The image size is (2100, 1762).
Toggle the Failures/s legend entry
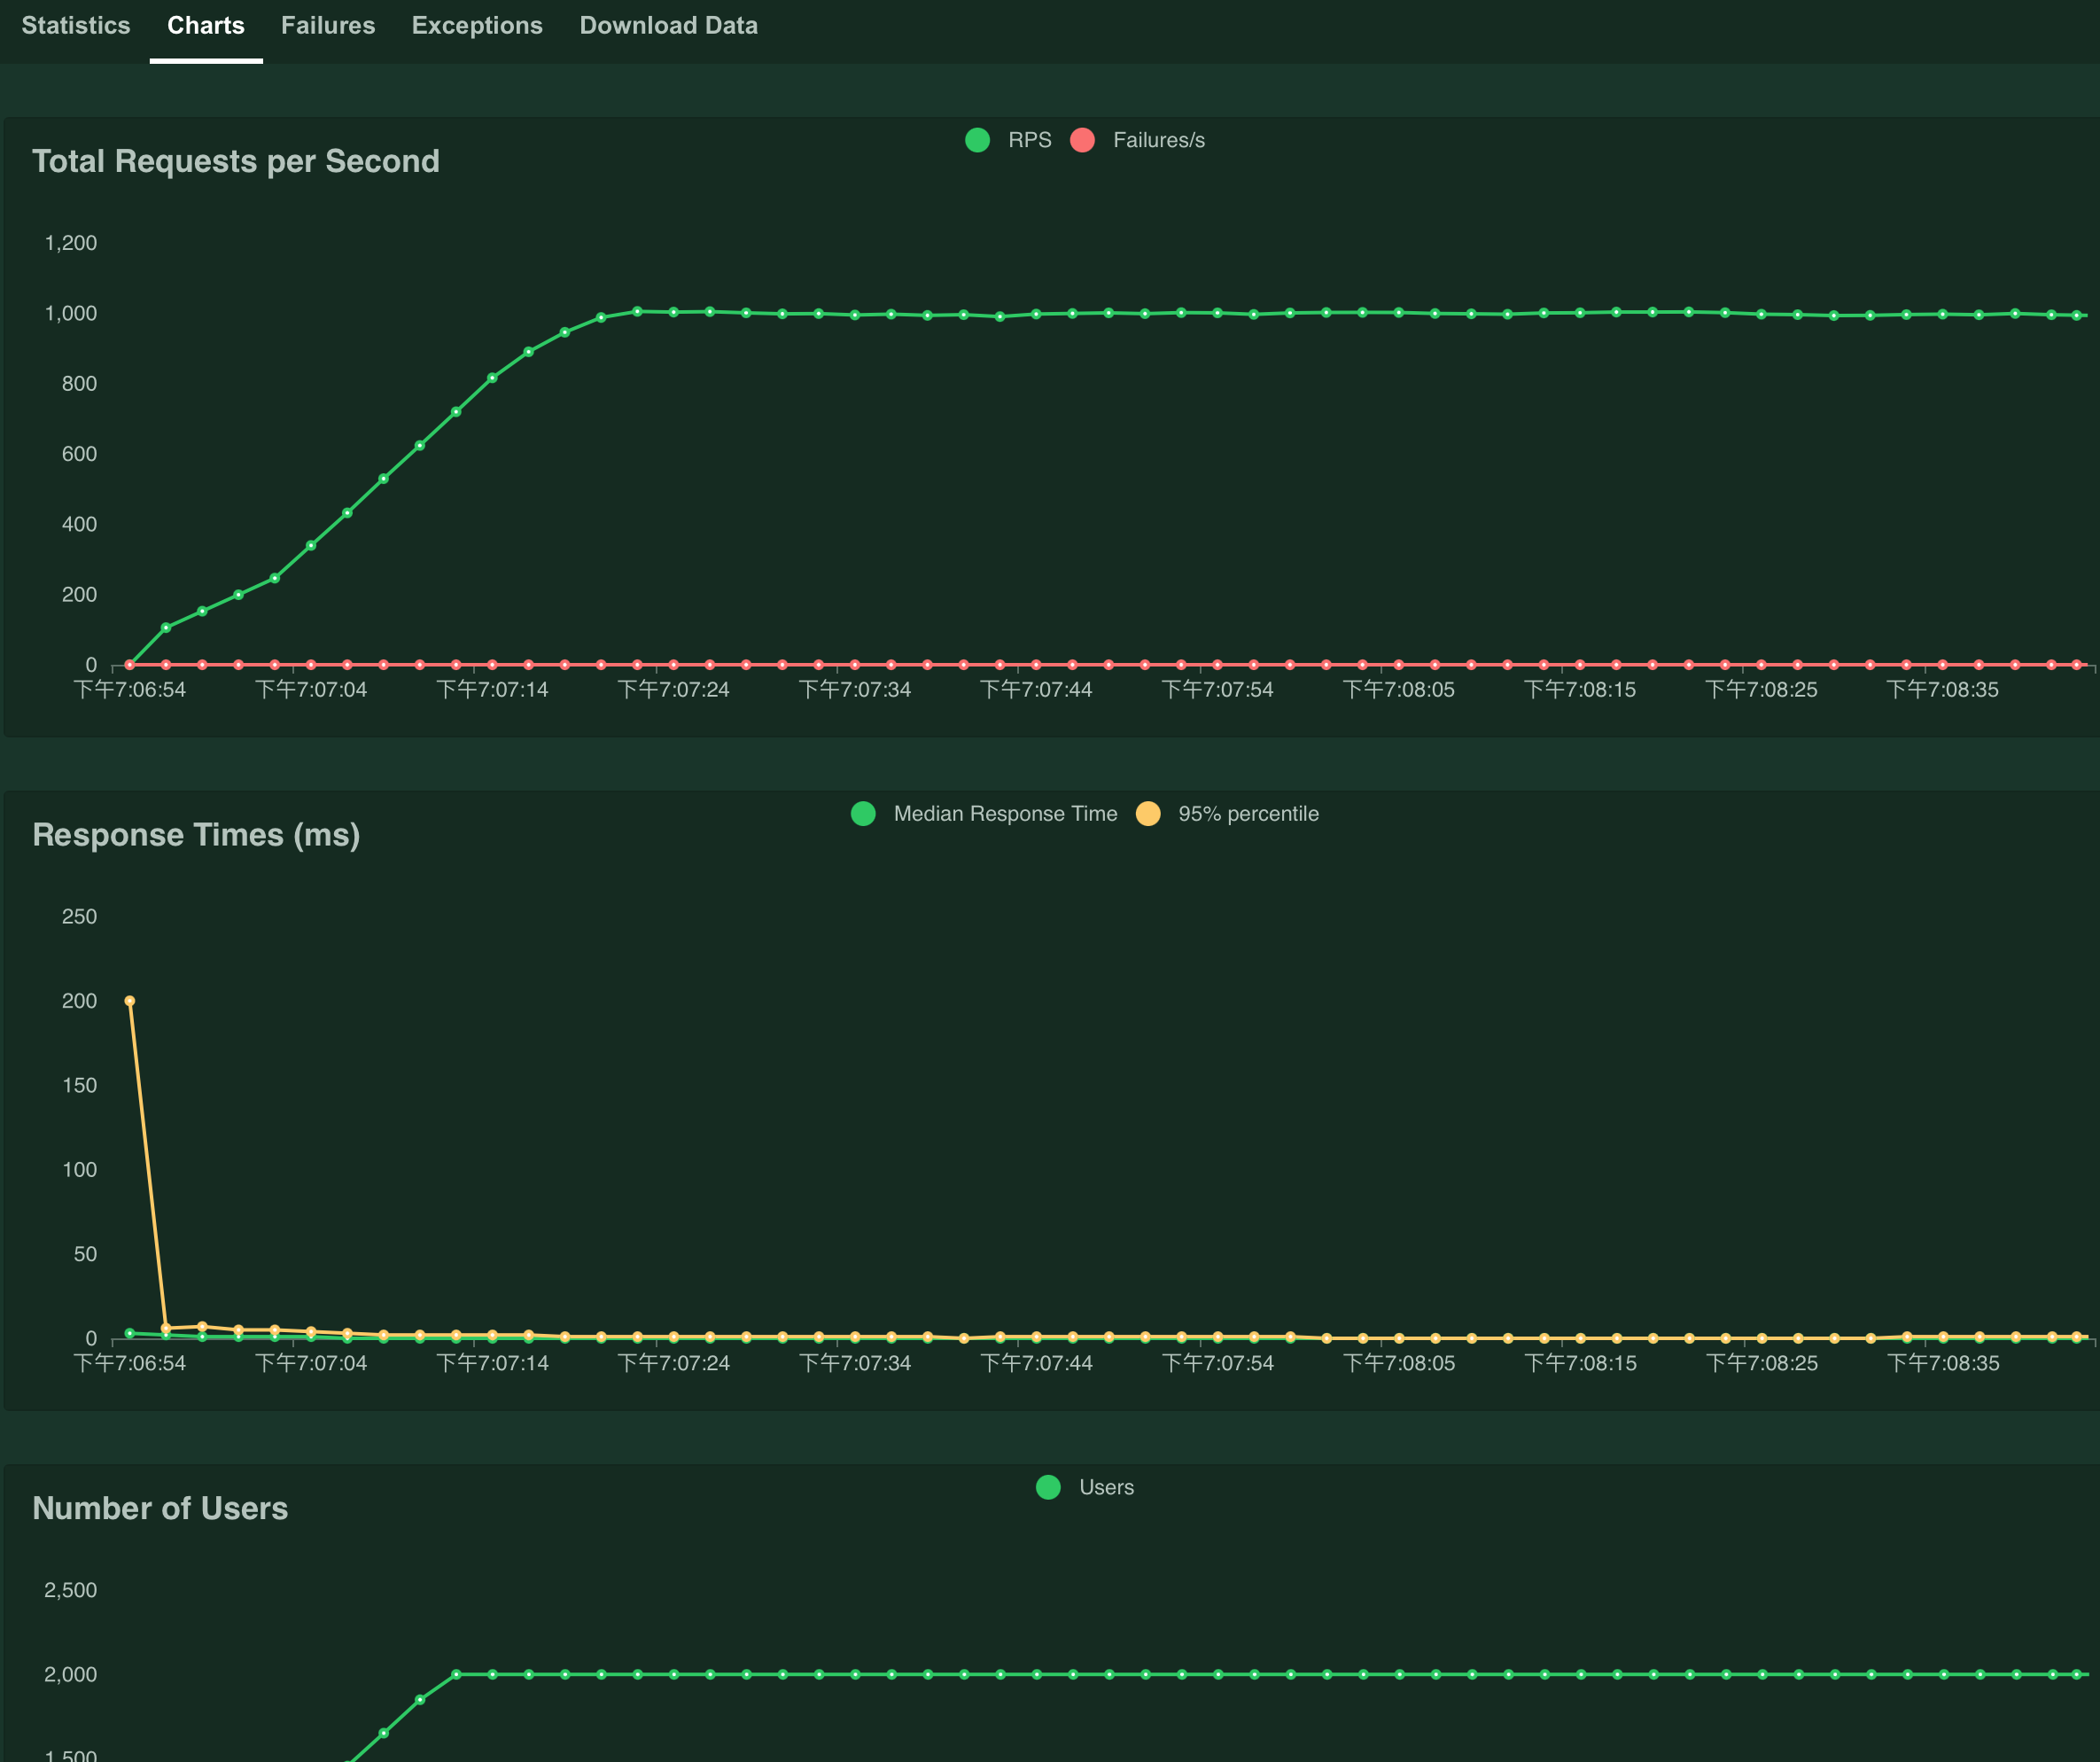1138,140
